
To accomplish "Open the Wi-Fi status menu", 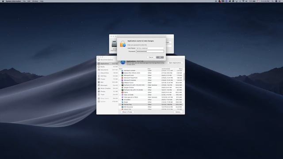I will (243, 1).
